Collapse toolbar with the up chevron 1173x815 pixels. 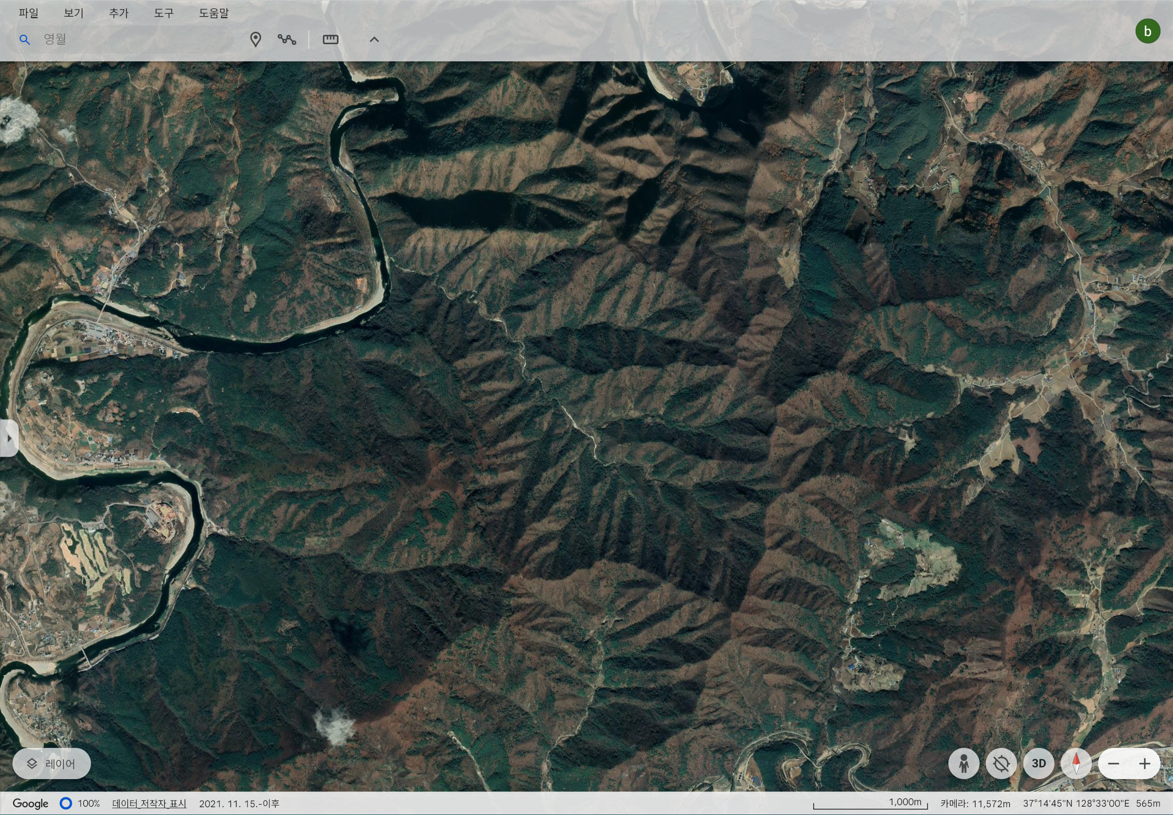[374, 40]
